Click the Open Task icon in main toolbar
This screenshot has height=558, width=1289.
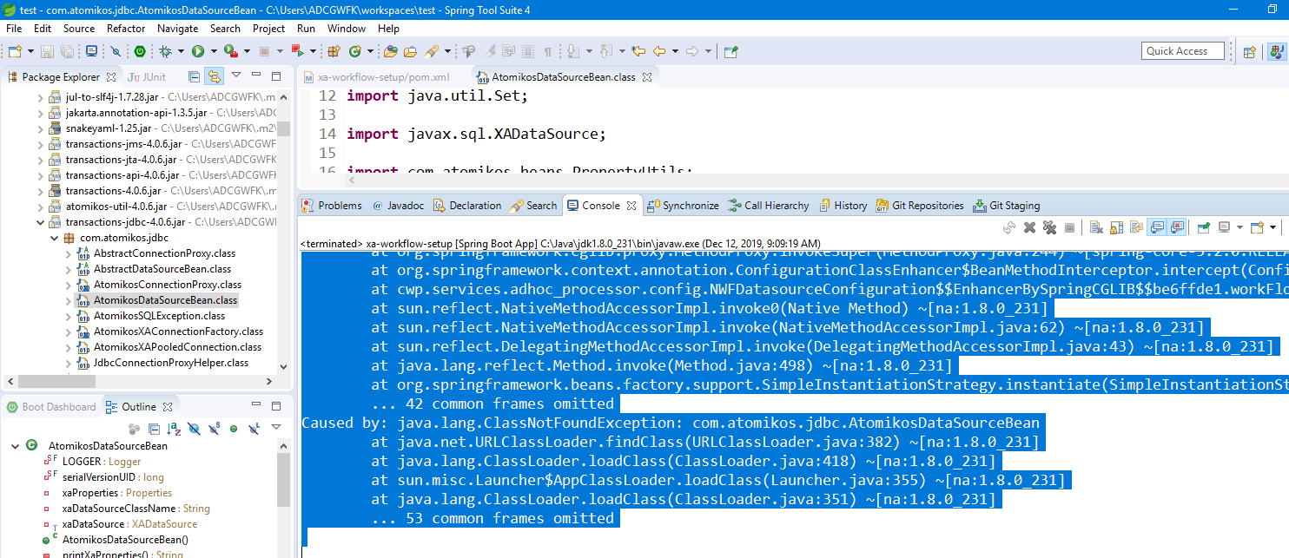[x=411, y=51]
